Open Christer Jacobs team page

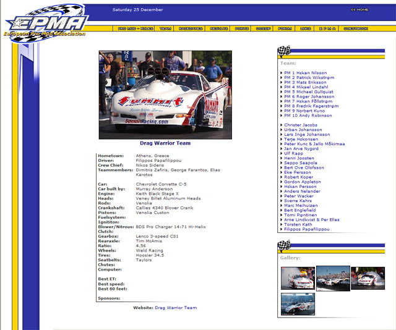coord(301,125)
